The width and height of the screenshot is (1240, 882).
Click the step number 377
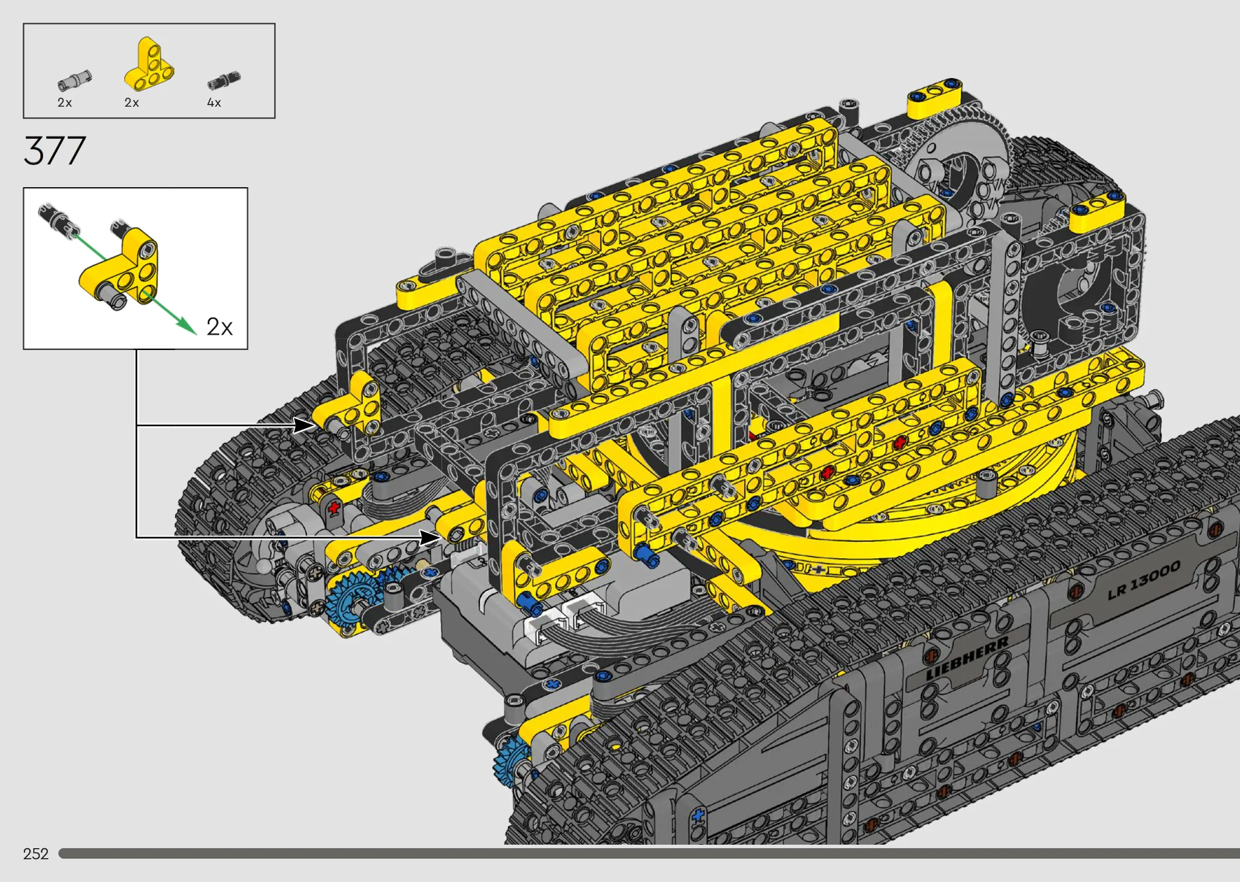[x=55, y=150]
